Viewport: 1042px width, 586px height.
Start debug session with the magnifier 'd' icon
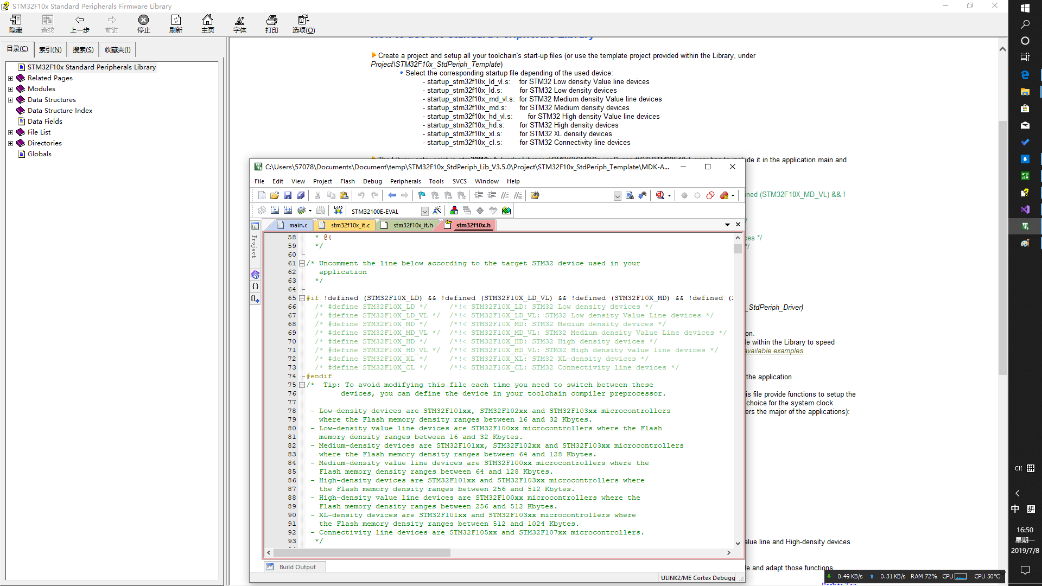(x=660, y=195)
